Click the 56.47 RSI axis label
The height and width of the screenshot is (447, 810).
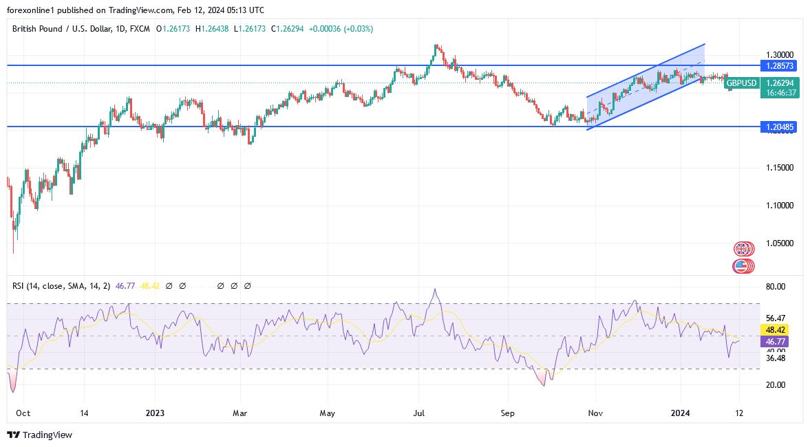click(x=776, y=318)
